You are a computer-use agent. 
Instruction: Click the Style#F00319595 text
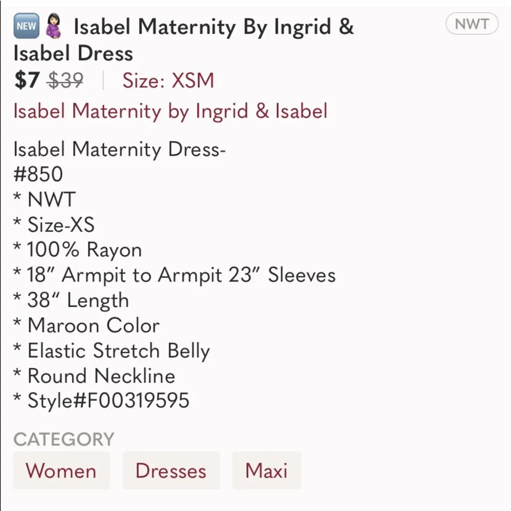click(102, 401)
